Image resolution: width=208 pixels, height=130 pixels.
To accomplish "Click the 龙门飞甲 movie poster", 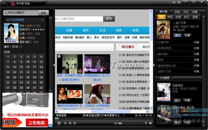I will tap(163, 30).
